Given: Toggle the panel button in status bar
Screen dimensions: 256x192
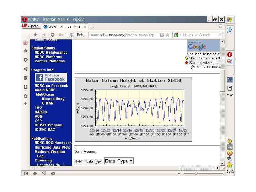Looking at the screenshot, I should pyautogui.click(x=26, y=174).
